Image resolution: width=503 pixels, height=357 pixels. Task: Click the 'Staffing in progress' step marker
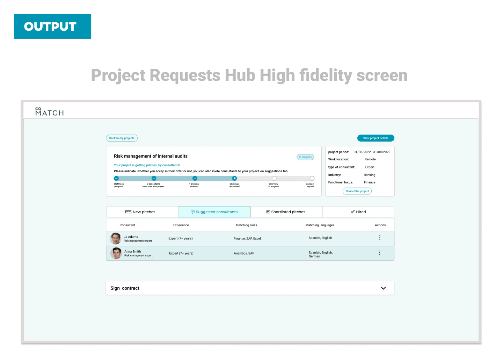click(116, 178)
